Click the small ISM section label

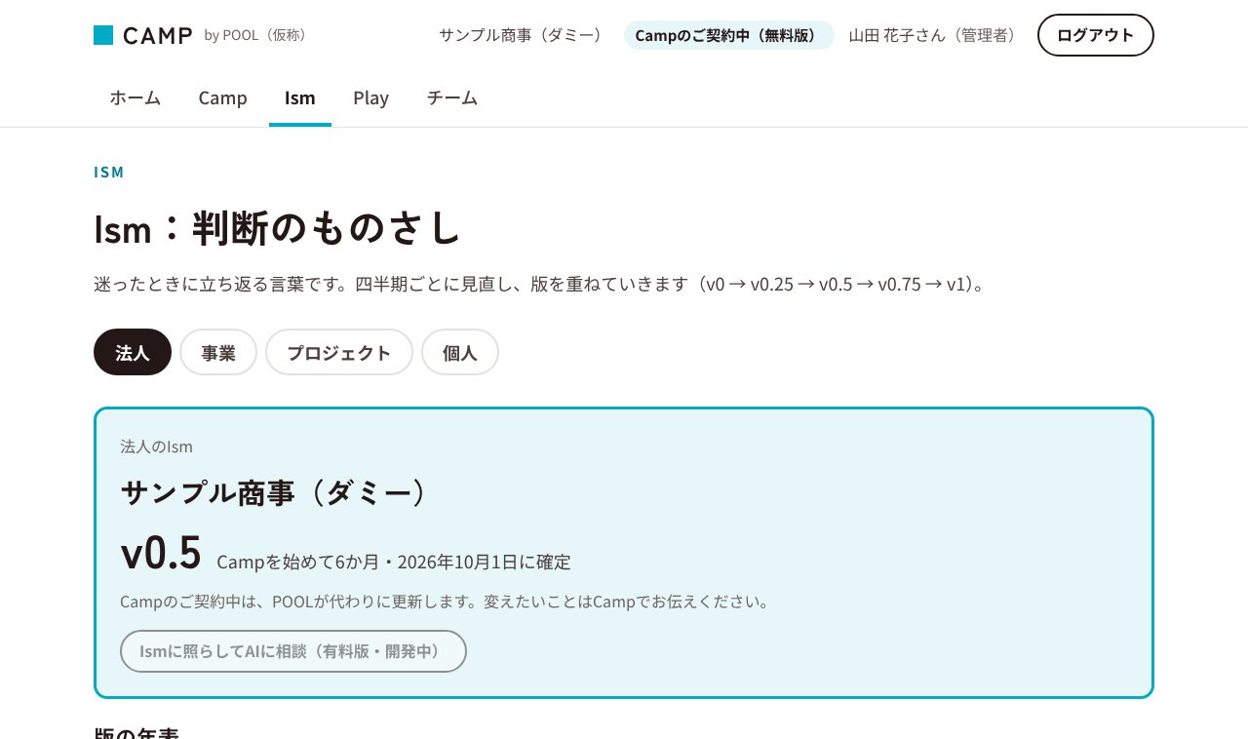click(x=109, y=172)
